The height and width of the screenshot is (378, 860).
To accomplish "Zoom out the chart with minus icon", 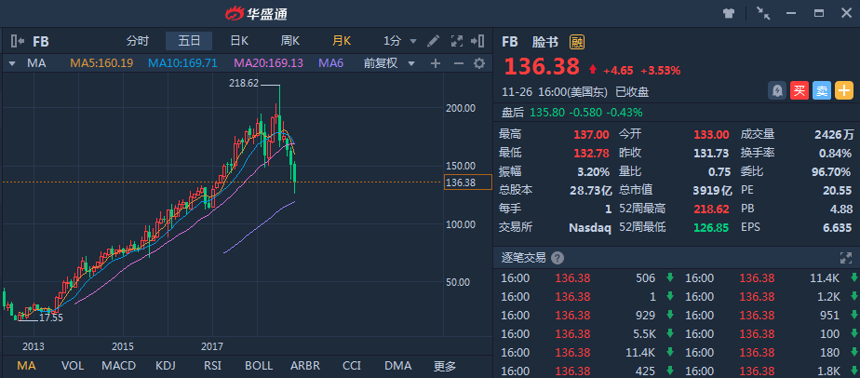I will click(x=459, y=63).
